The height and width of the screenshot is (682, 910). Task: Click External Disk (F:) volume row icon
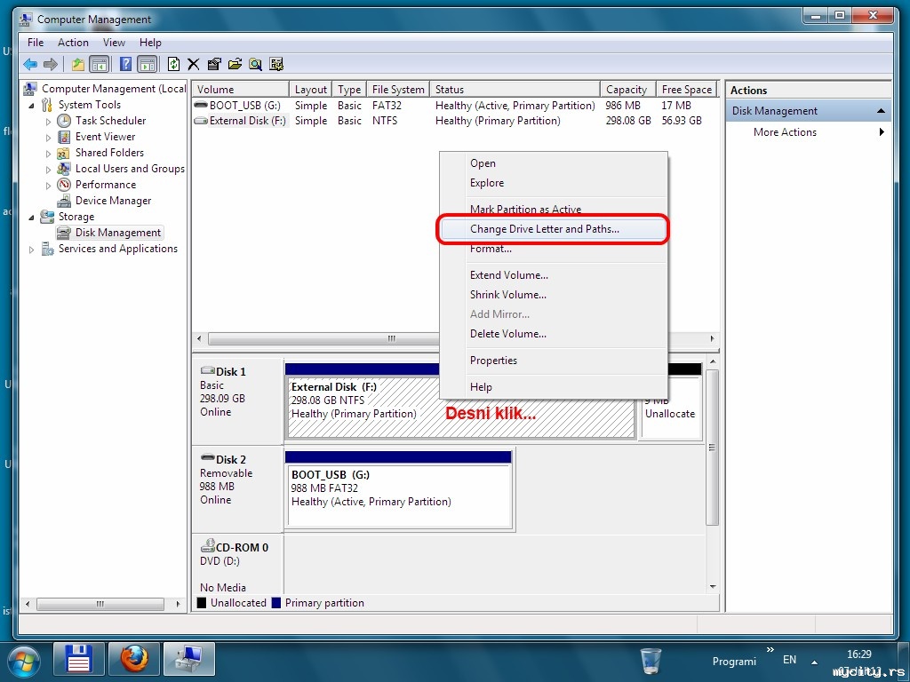tap(201, 121)
